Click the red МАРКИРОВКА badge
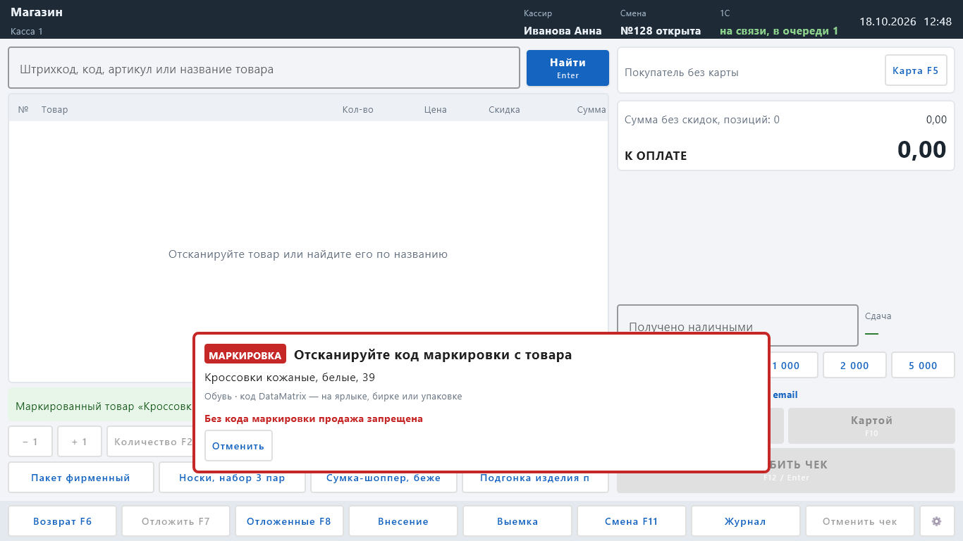The image size is (963, 541). tap(245, 355)
